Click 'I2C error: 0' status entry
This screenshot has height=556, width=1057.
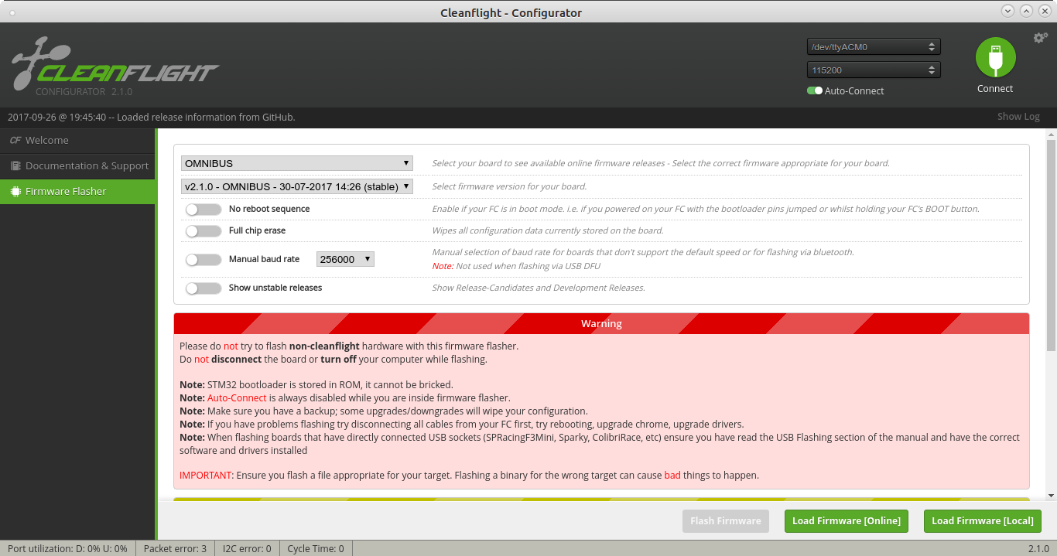pos(247,548)
